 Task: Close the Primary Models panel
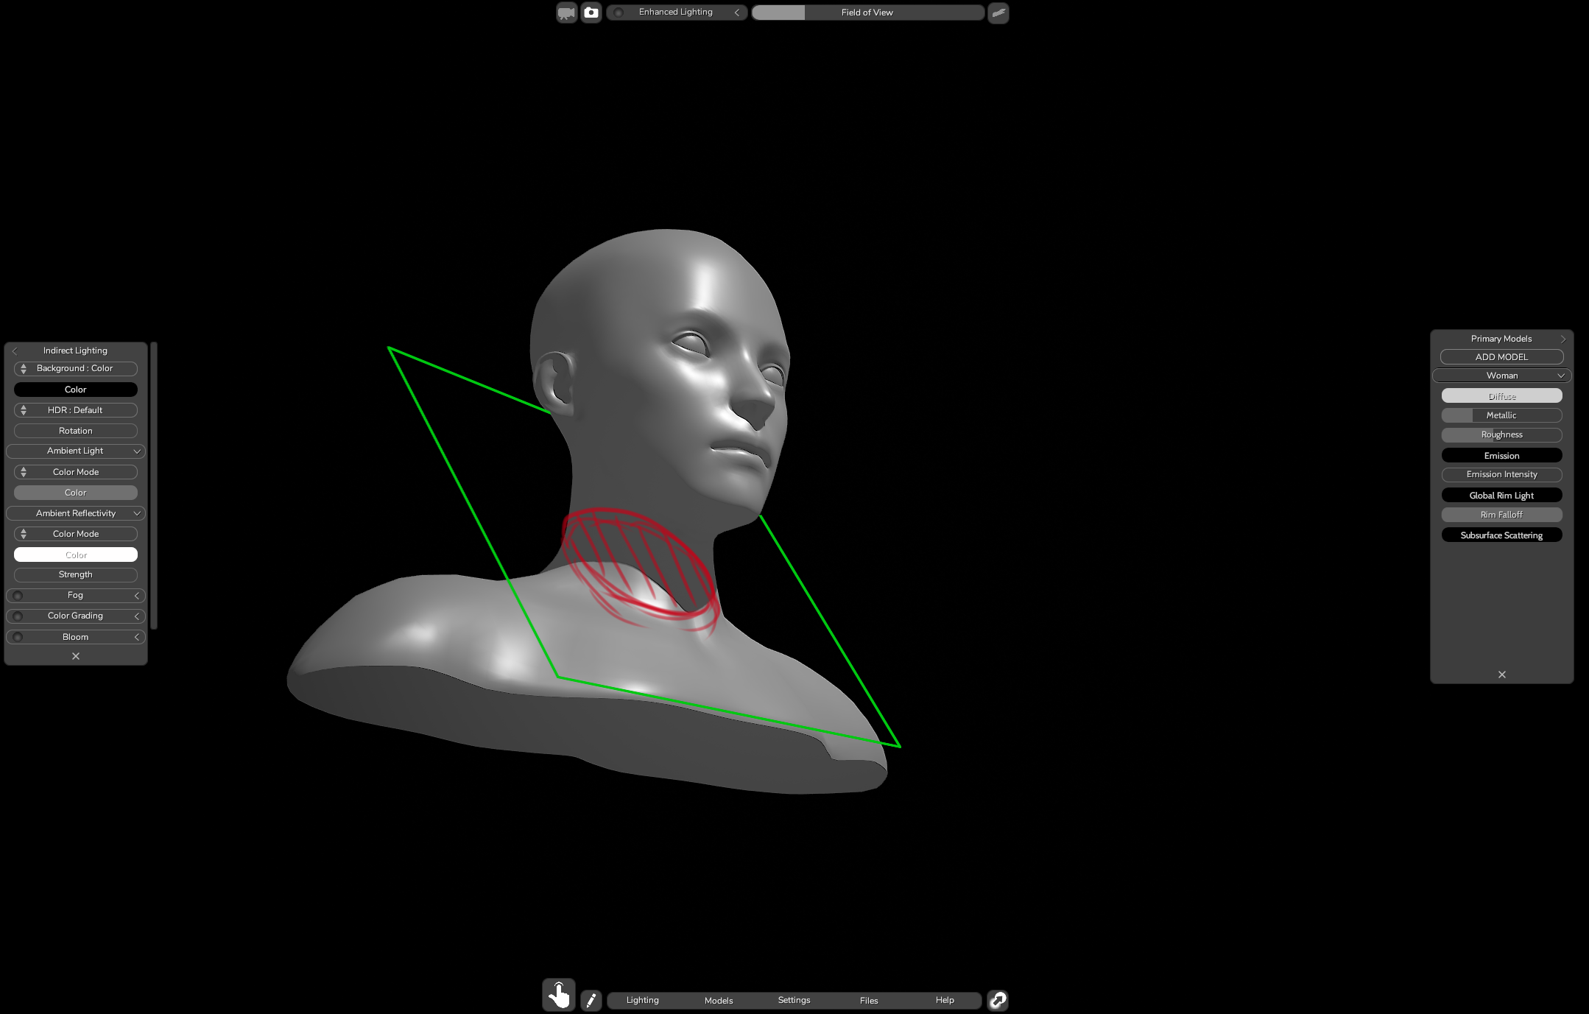tap(1501, 675)
